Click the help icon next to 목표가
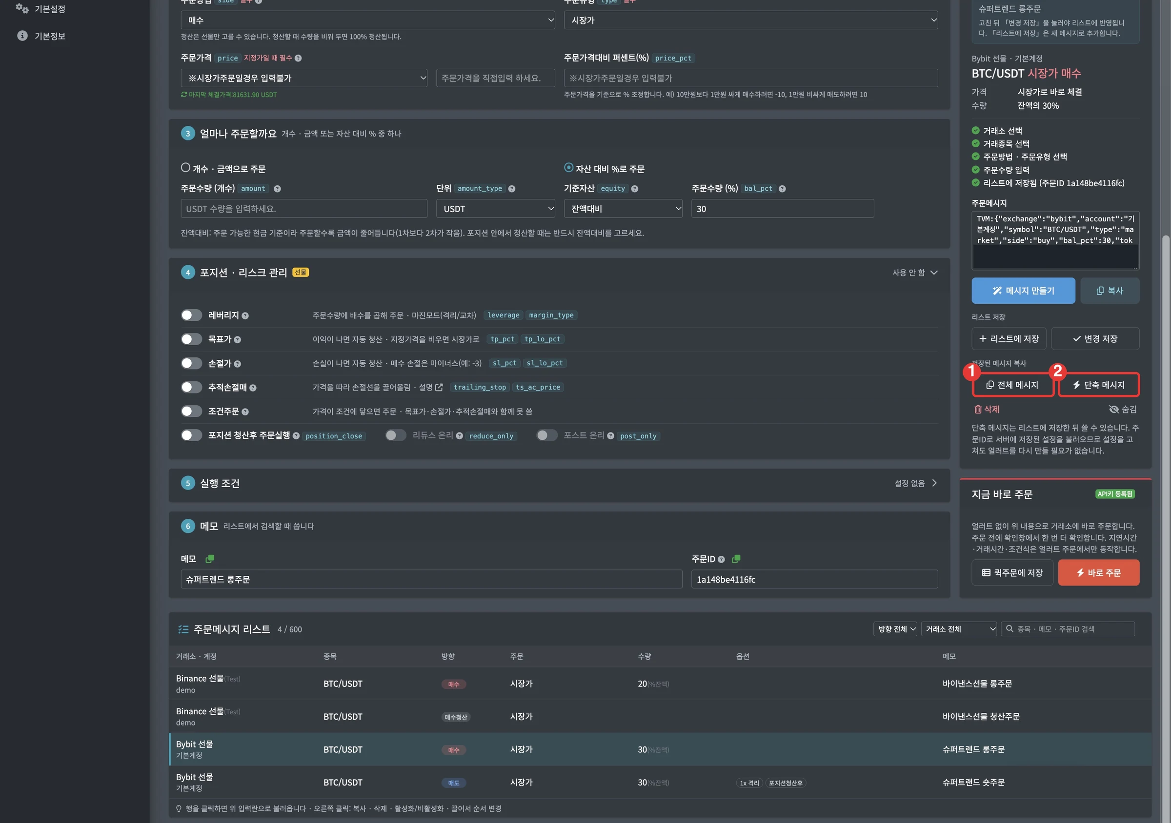This screenshot has height=823, width=1171. point(237,340)
